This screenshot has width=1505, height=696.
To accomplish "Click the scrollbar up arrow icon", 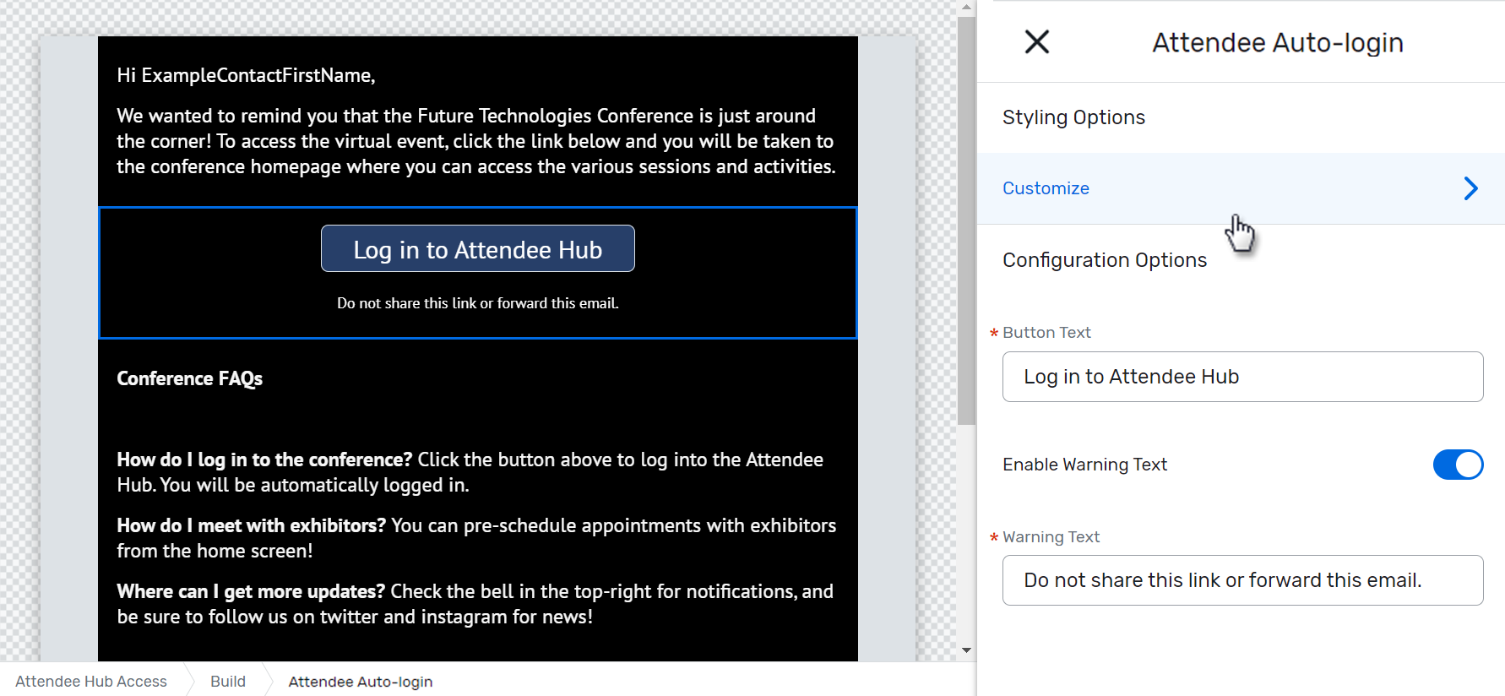I will point(965,7).
